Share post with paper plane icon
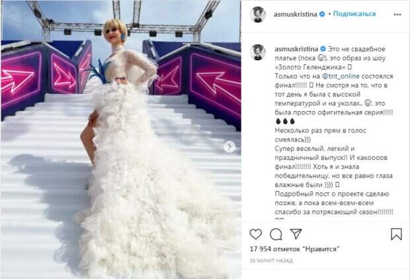 296,234
